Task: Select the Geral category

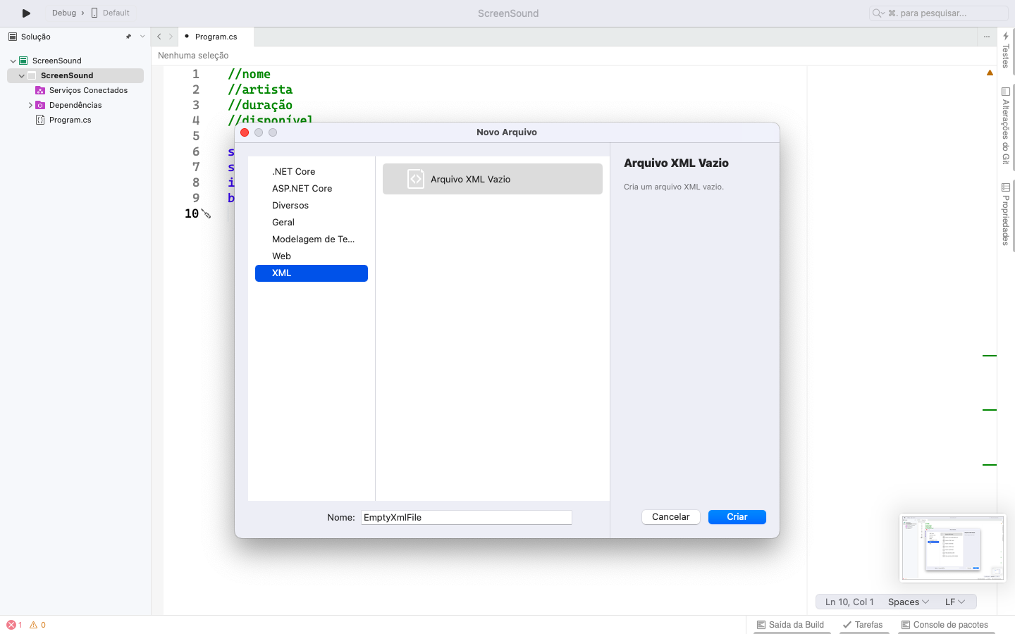Action: (x=312, y=223)
